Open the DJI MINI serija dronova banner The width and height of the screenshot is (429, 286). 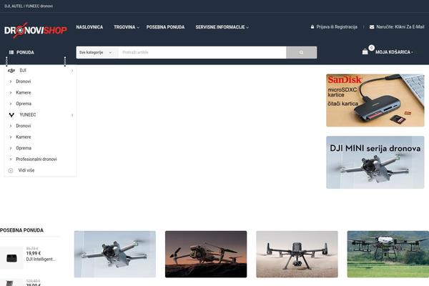(x=375, y=162)
